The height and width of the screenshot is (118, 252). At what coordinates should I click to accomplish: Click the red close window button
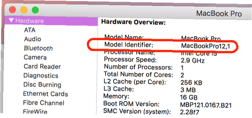point(12,10)
